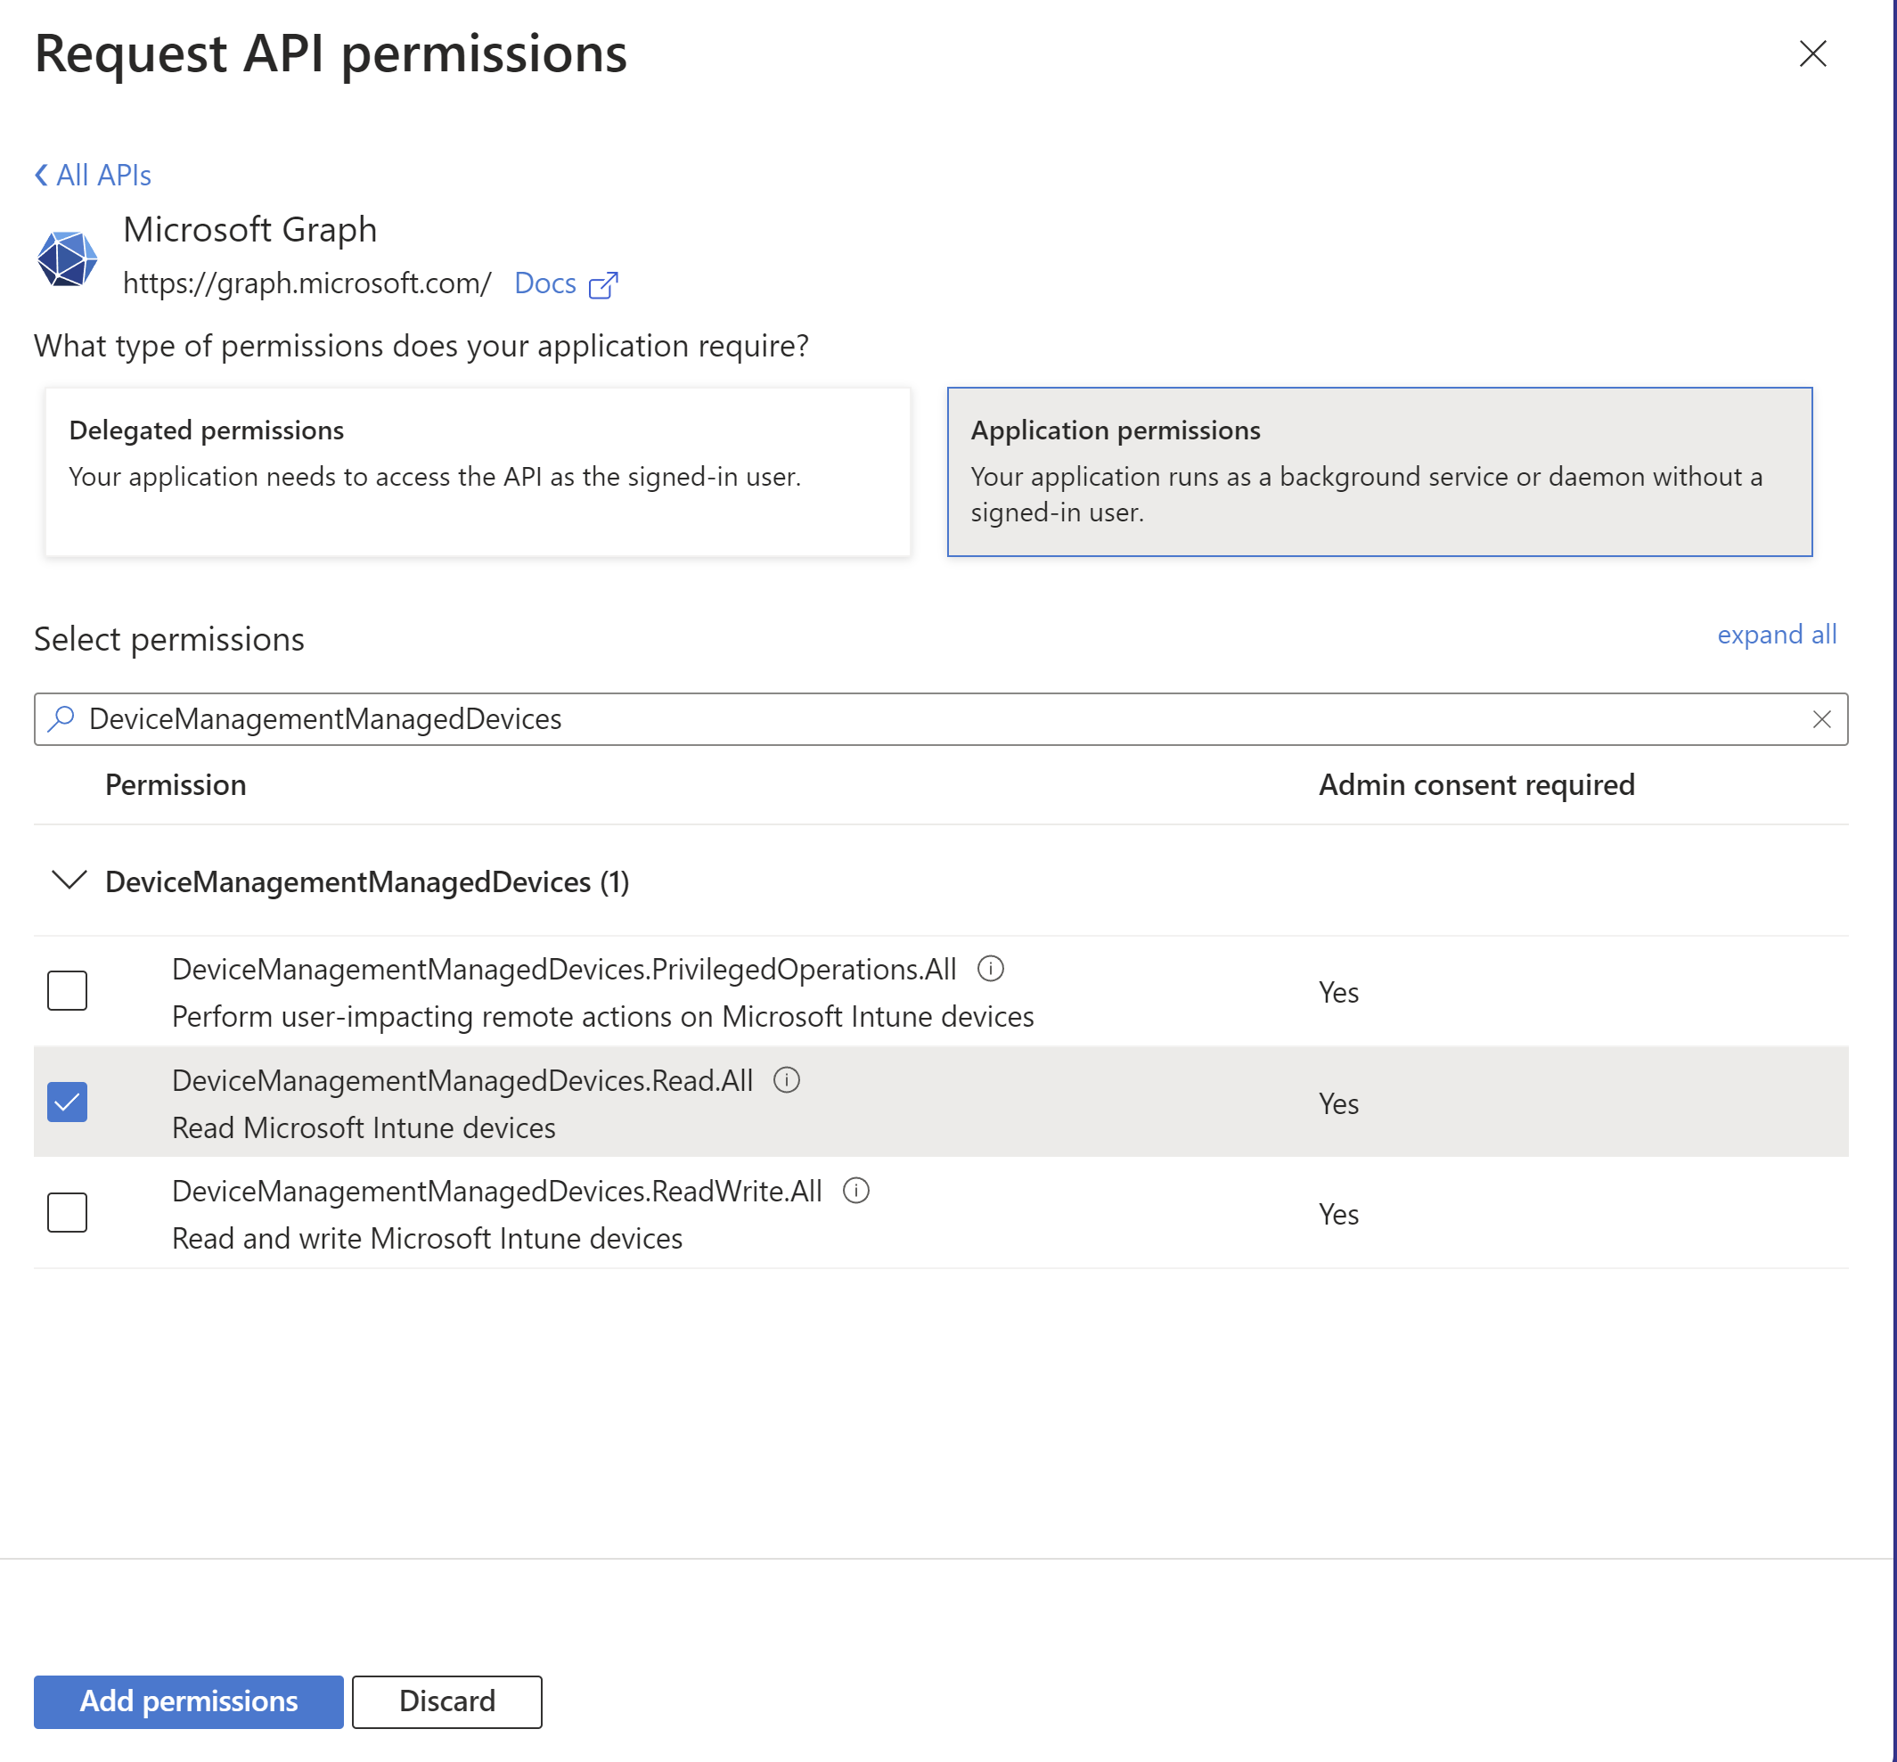1897x1762 pixels.
Task: Check DeviceManagementManagedDevices.ReadWrite.All checkbox
Action: point(68,1213)
